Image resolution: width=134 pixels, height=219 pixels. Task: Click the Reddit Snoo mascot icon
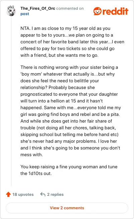(x=97, y=11)
